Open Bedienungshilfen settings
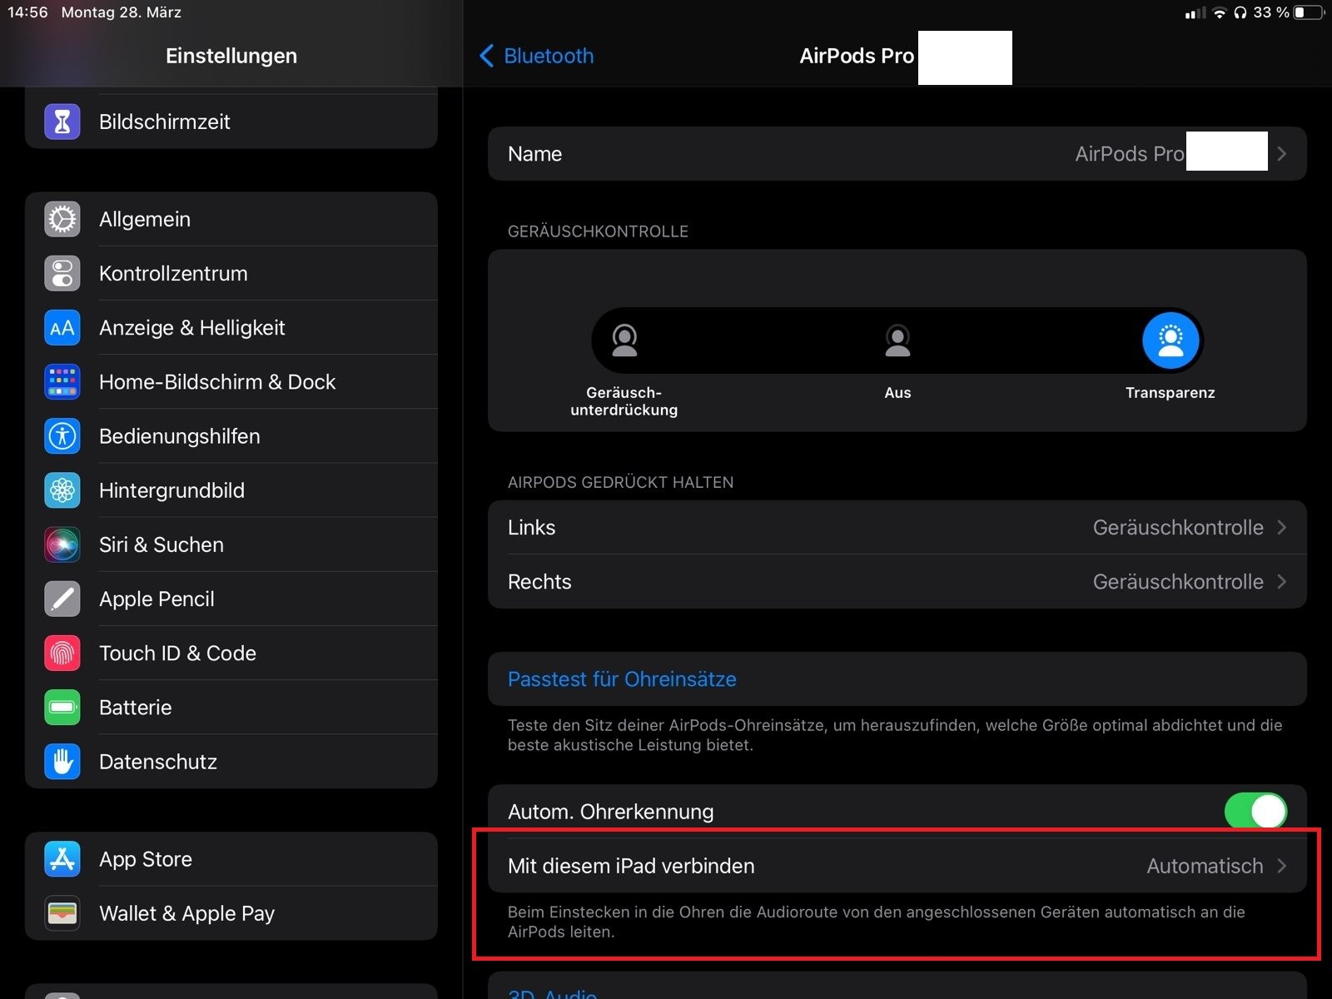1332x999 pixels. tap(231, 435)
